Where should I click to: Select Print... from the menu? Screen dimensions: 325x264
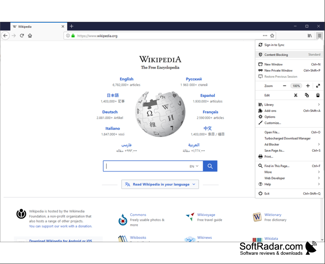tap(289, 157)
